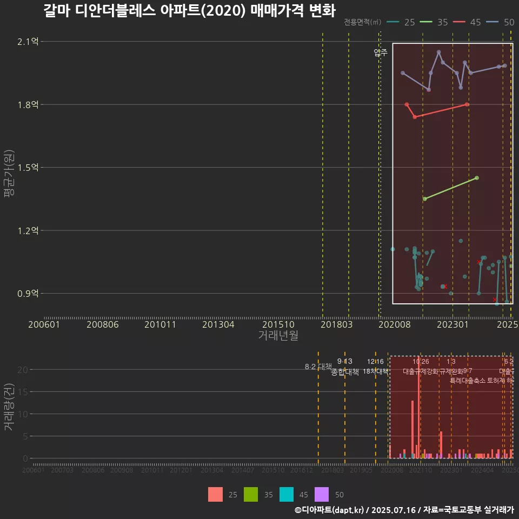Click the 10·26 대출규제강화 annotation
The height and width of the screenshot is (519, 519).
pyautogui.click(x=421, y=367)
